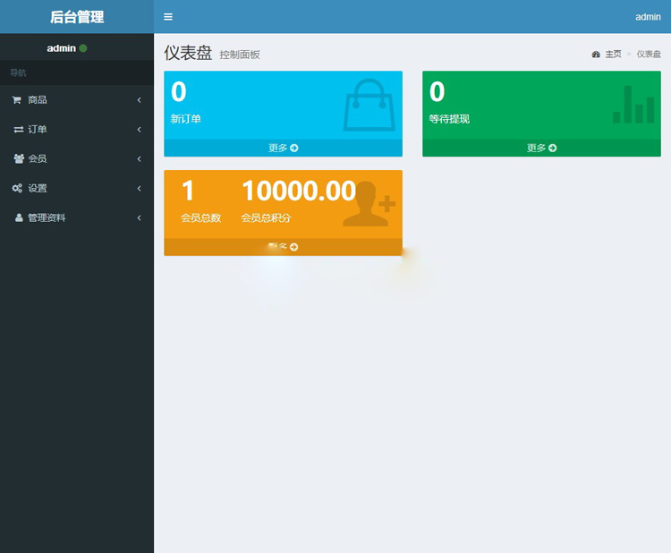This screenshot has width=671, height=553.
Task: Click 更多 footer on the orange member card
Action: 283,247
